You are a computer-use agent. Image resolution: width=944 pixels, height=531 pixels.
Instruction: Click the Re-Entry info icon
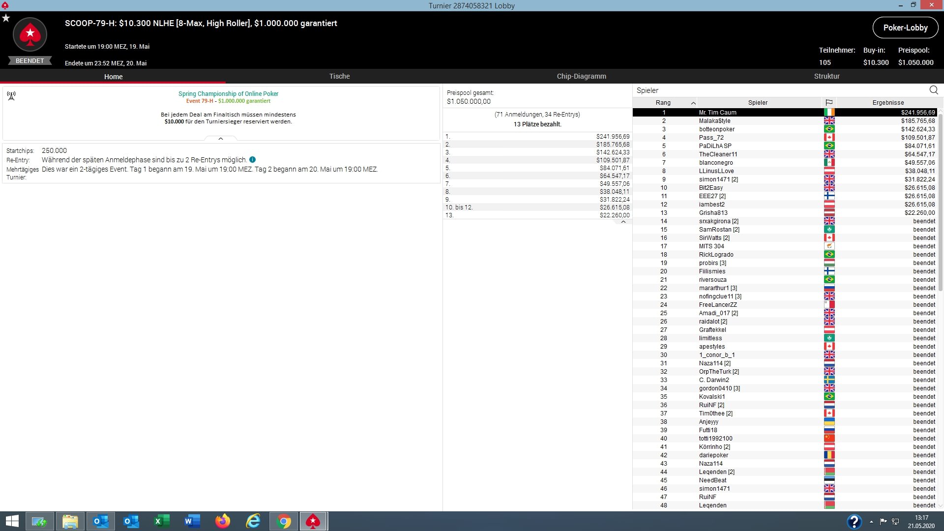coord(252,160)
